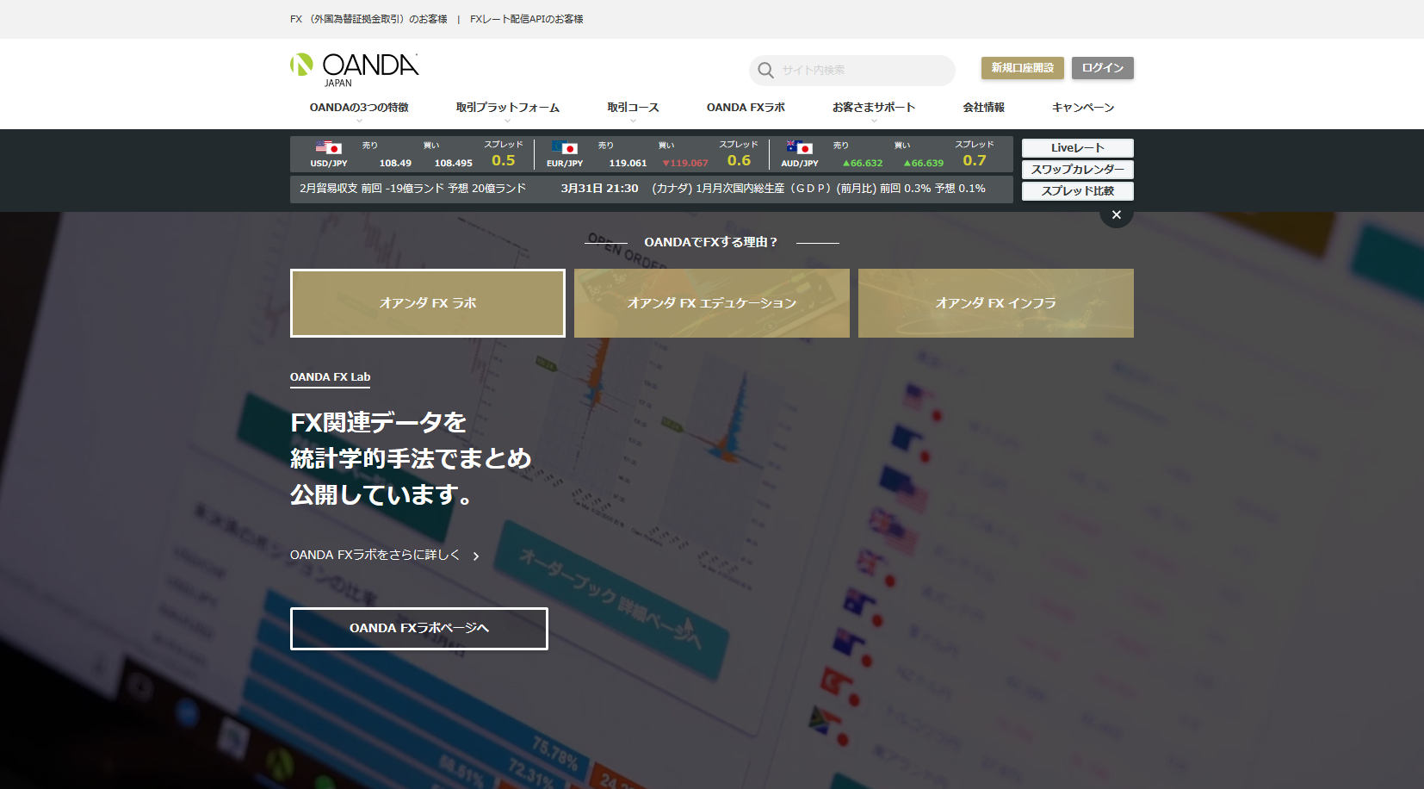Screen dimensions: 1424x789
Task: Click AUD/JPY spread 0.7
Action: pos(975,160)
